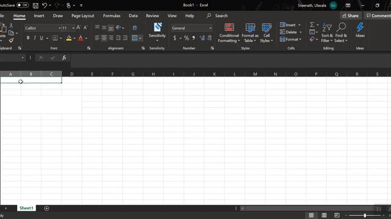
Task: Click the Format Painter brush
Action: tap(11, 40)
